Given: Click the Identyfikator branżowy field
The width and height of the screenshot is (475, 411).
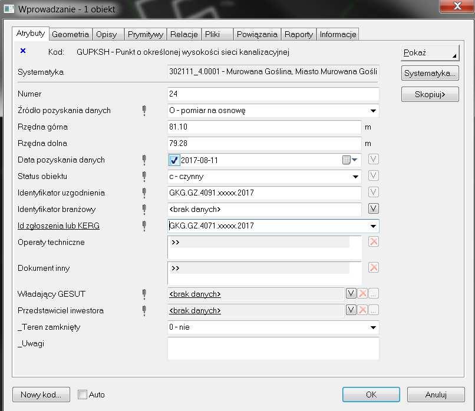Looking at the screenshot, I should [x=264, y=209].
